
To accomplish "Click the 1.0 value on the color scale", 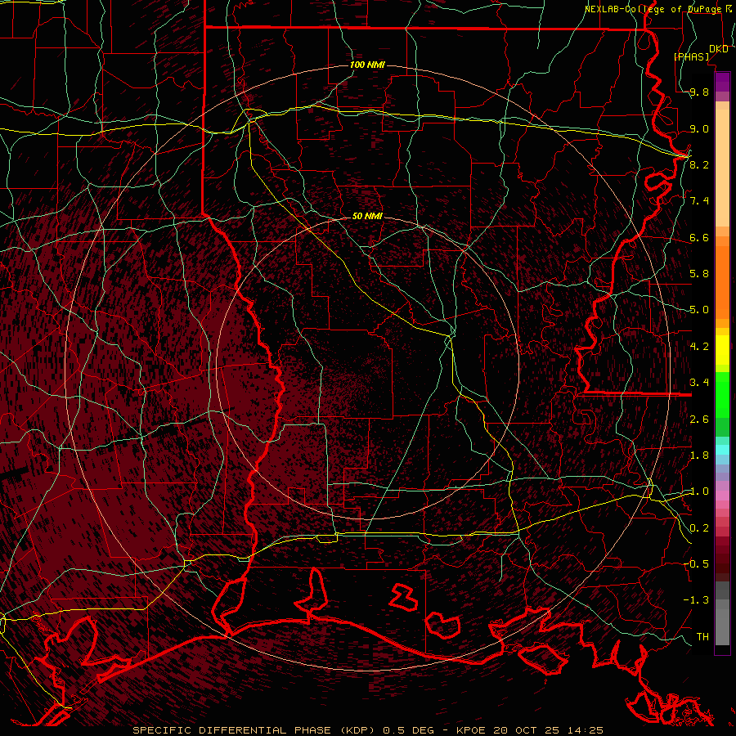I will pyautogui.click(x=699, y=491).
